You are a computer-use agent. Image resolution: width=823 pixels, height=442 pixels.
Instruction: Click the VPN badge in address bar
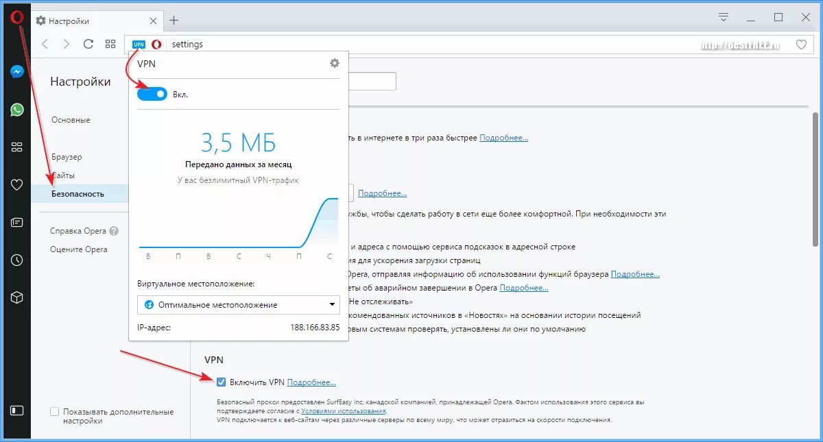139,45
